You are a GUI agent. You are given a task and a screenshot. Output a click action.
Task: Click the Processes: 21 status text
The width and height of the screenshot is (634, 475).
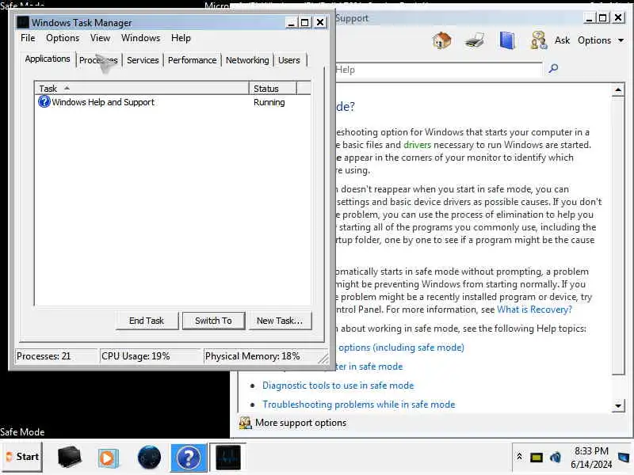point(44,356)
